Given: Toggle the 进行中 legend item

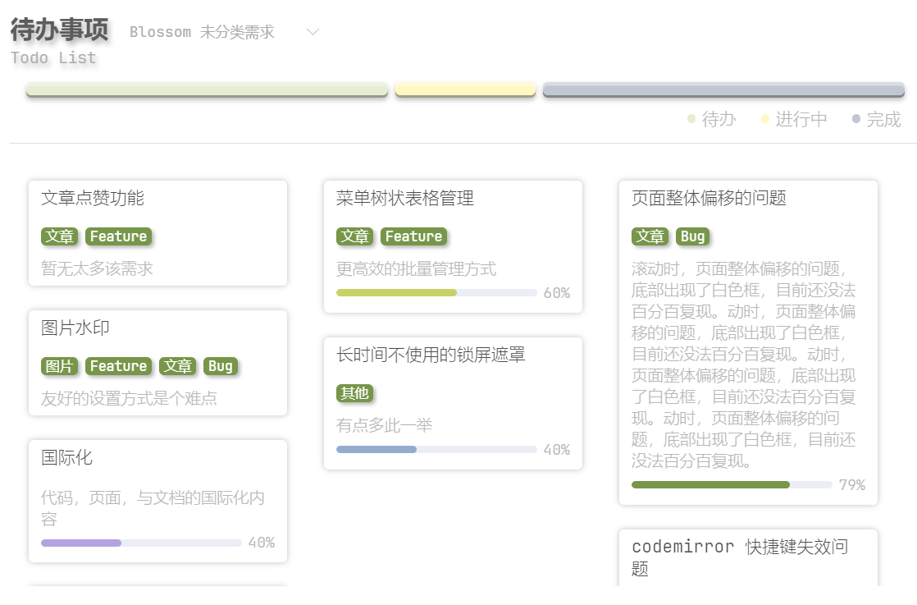Looking at the screenshot, I should 794,119.
